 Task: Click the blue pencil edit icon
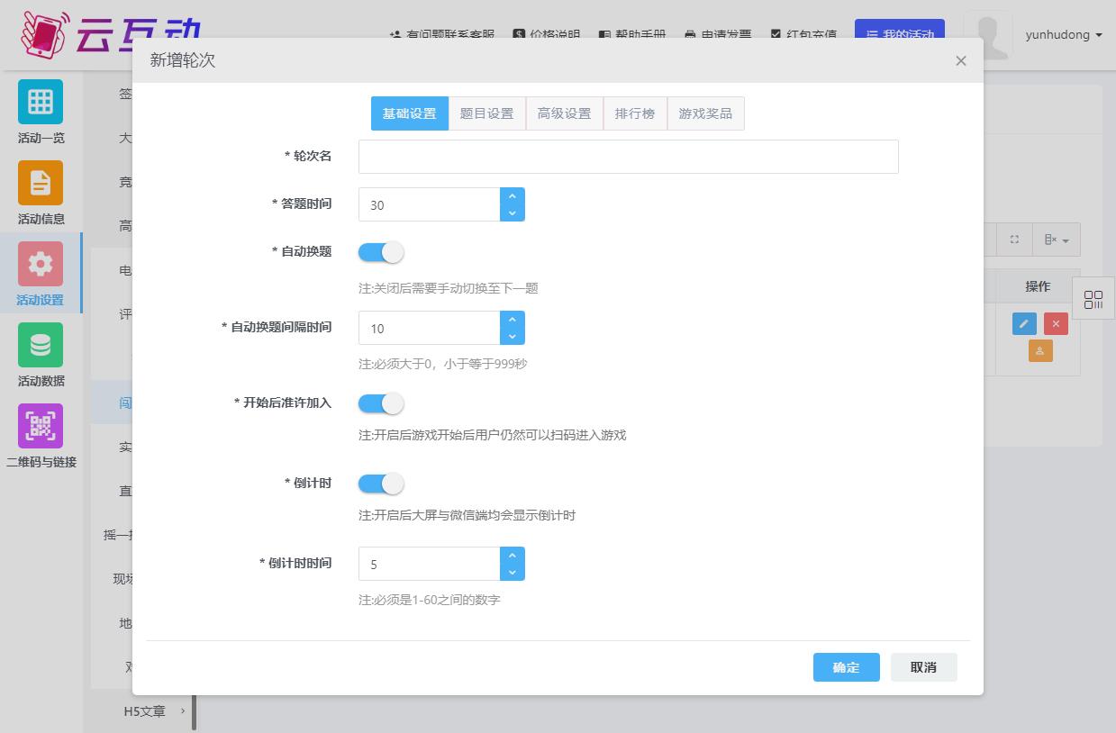tap(1024, 324)
